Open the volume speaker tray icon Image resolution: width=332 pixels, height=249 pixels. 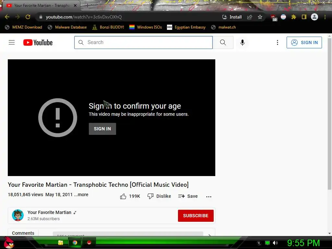click(x=275, y=243)
